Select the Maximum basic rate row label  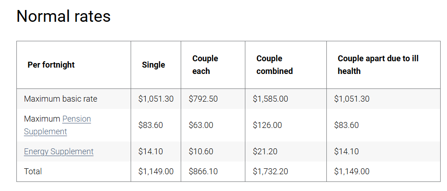(x=61, y=99)
